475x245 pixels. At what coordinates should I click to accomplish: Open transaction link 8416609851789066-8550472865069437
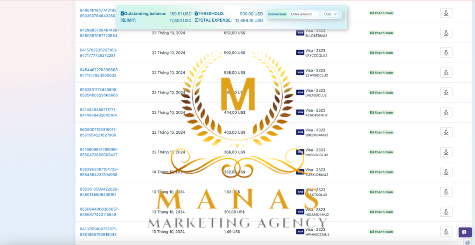pyautogui.click(x=99, y=152)
